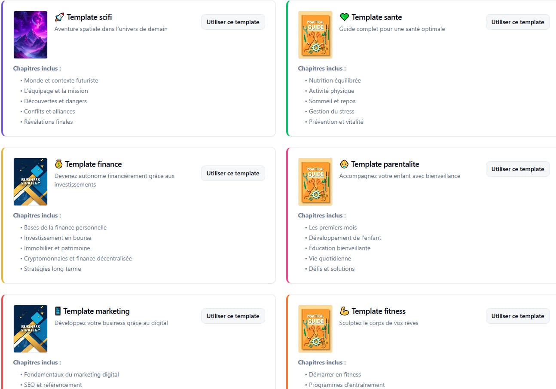Select the chapter SEO et référencement

(x=54, y=385)
